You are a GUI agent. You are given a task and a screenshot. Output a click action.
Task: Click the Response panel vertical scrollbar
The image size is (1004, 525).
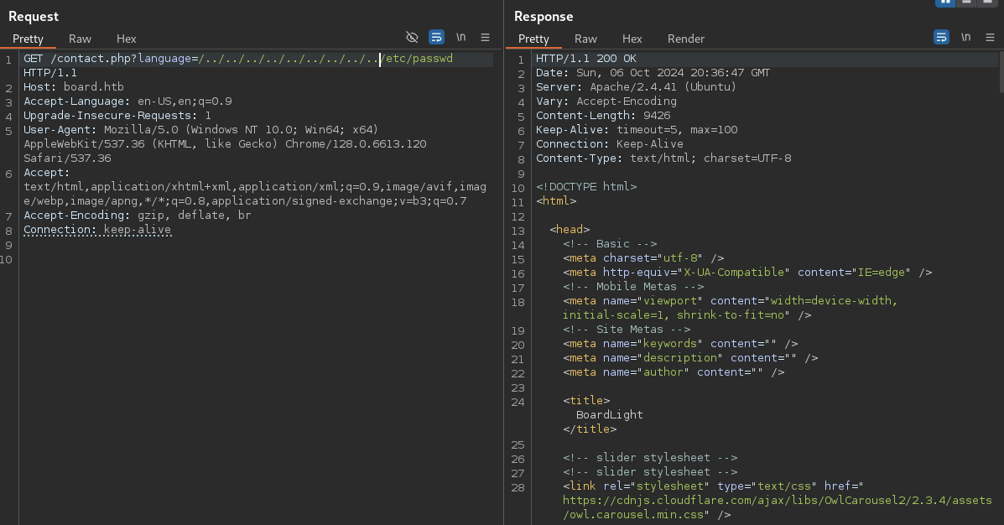[x=1001, y=74]
